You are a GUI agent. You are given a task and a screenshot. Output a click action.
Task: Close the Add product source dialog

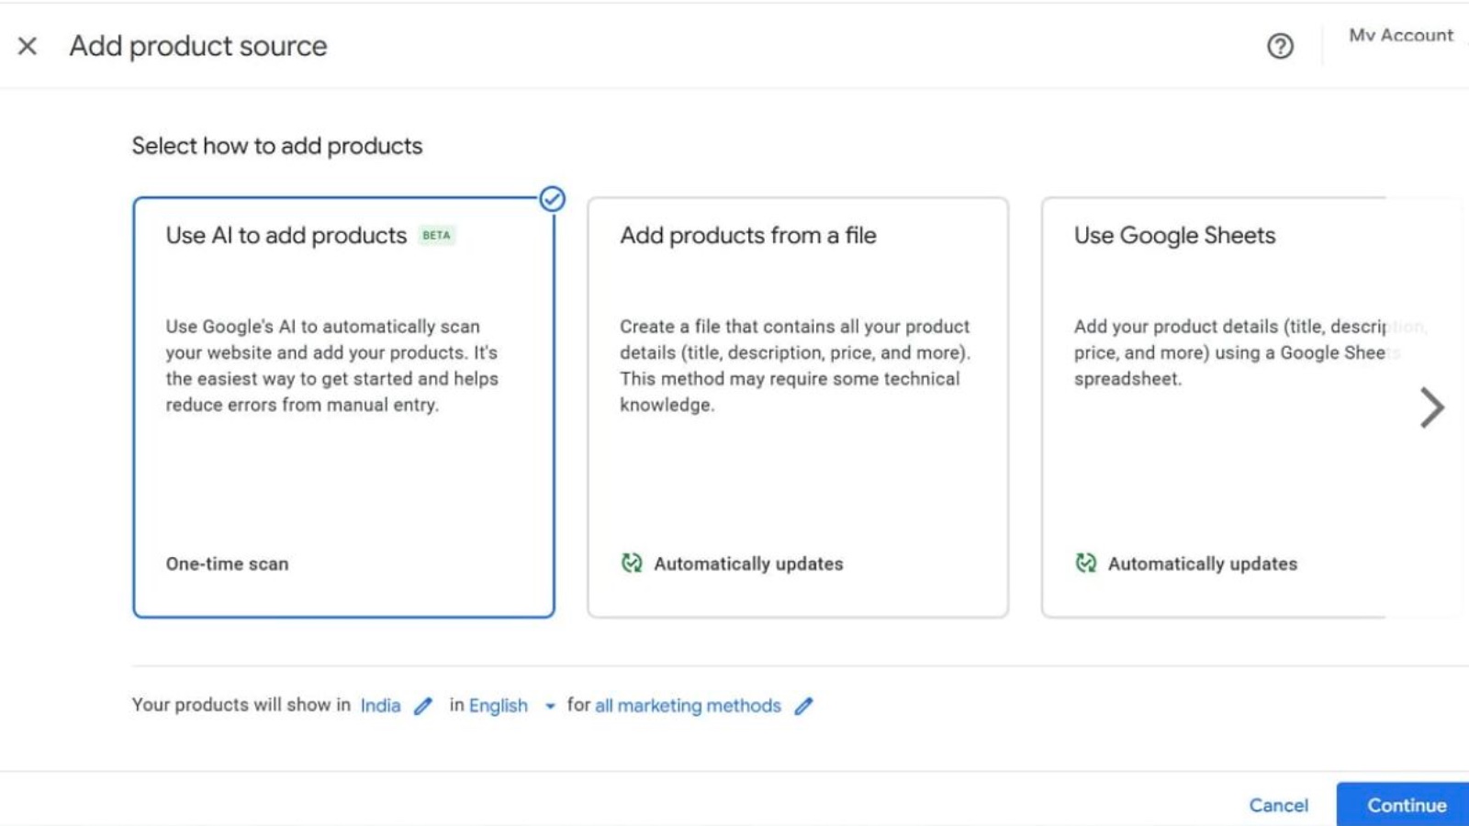[28, 46]
